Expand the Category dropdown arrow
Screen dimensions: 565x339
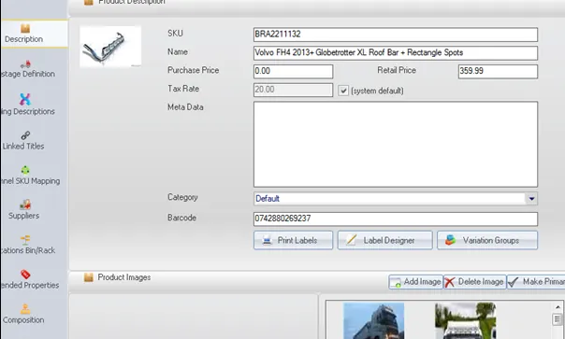coord(532,199)
